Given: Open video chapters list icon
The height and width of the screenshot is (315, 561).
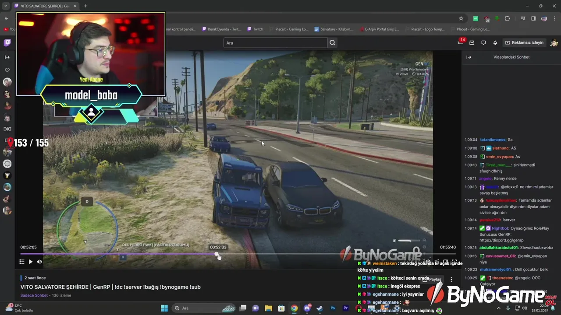Looking at the screenshot, I should click(21, 262).
